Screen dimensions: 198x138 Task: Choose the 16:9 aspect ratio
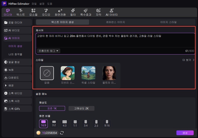[x=44, y=124]
